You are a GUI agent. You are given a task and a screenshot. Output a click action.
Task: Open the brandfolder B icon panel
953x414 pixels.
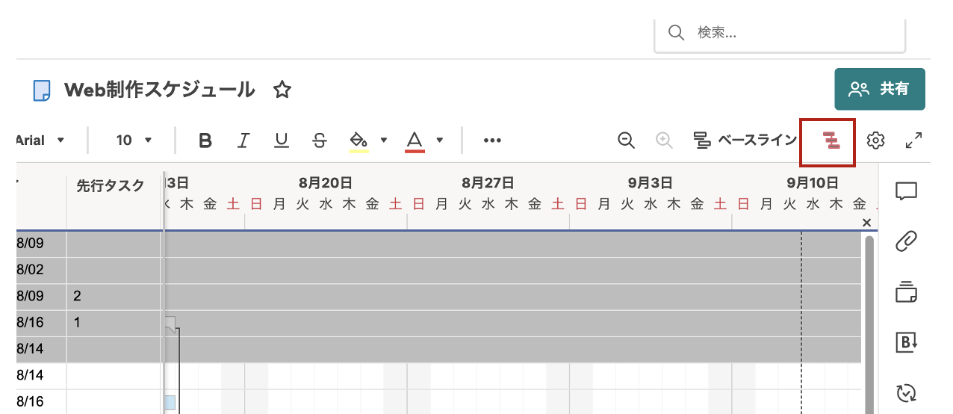pyautogui.click(x=906, y=342)
